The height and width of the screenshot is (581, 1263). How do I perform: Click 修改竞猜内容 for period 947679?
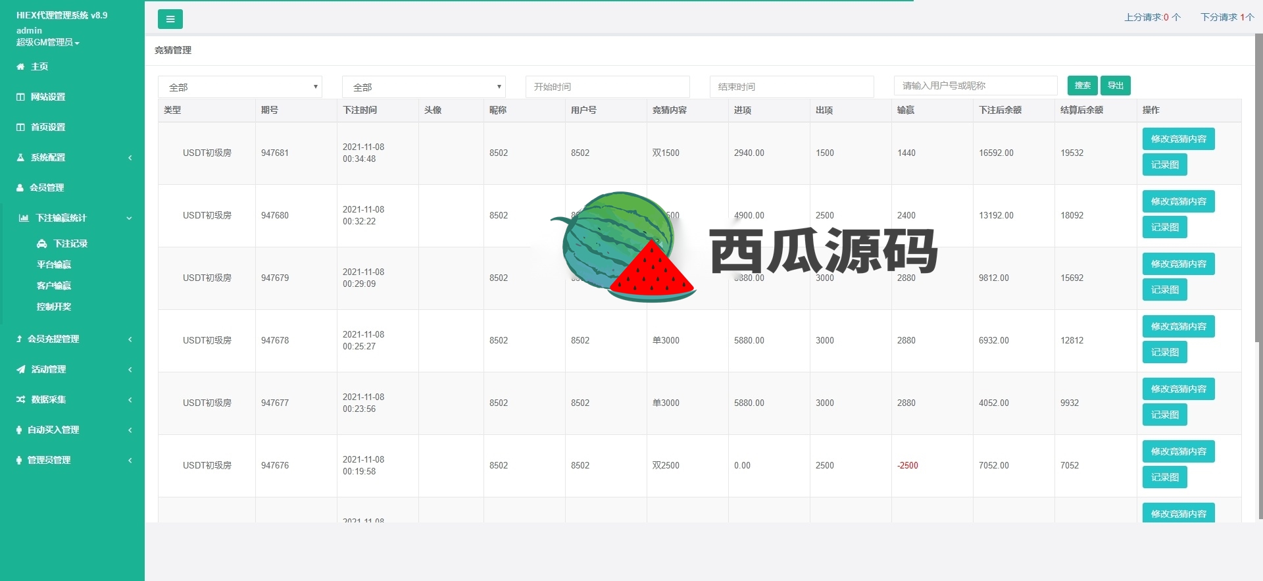(x=1179, y=264)
